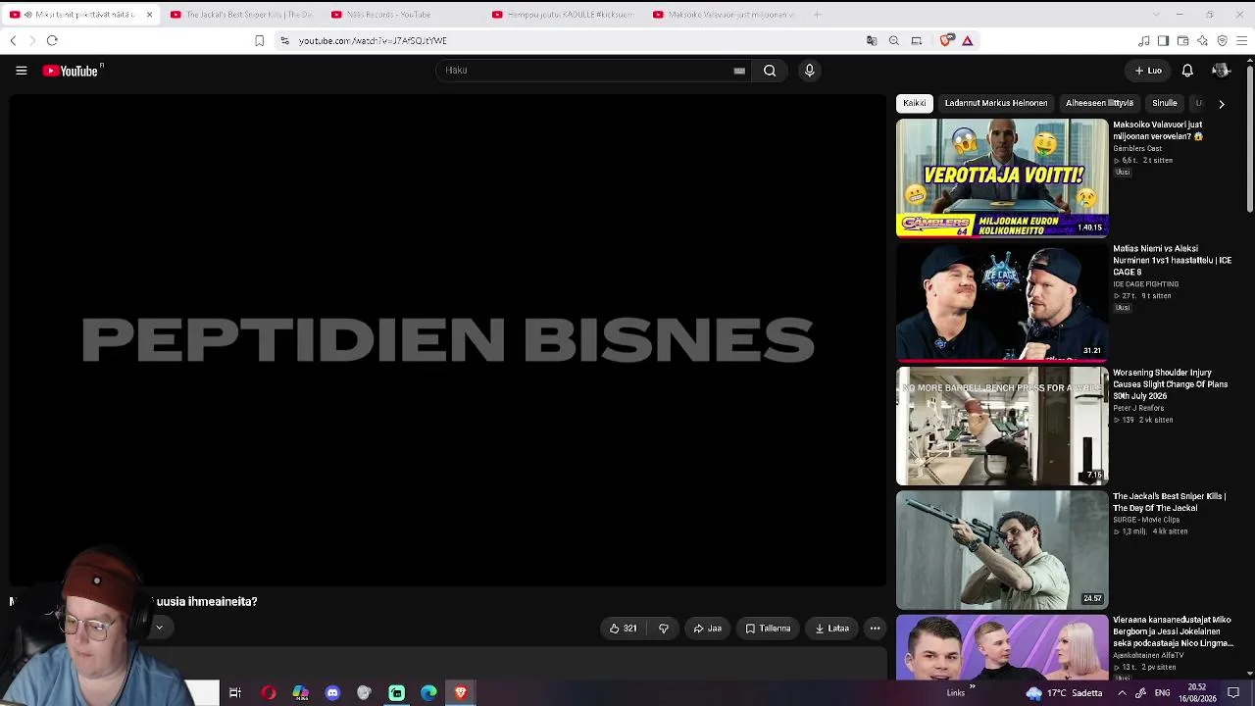Like the video with 321 likes
Image resolution: width=1255 pixels, height=706 pixels.
coord(624,629)
